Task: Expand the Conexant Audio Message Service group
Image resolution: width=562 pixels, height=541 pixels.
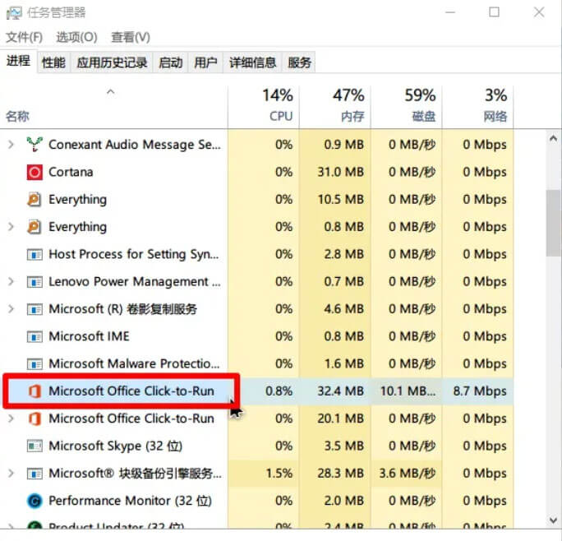Action: pos(11,145)
